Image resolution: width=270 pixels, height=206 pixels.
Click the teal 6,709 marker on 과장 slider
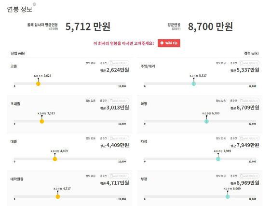pyautogui.click(x=206, y=121)
